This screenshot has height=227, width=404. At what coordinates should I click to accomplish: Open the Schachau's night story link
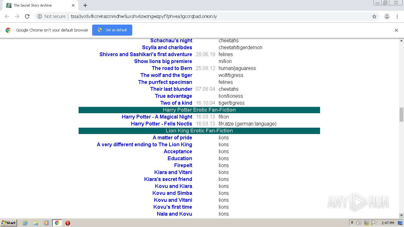coord(171,40)
